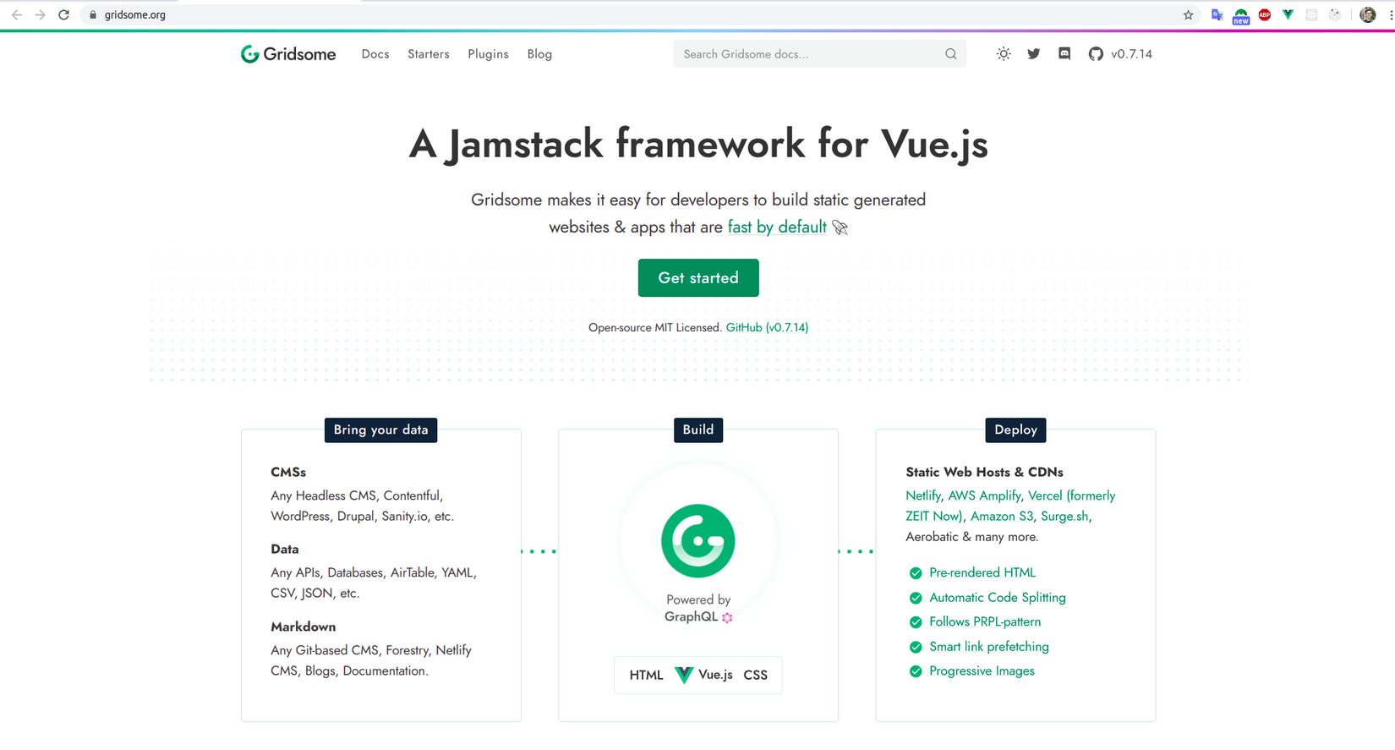Bookmark this page with the star icon
This screenshot has height=750, width=1395.
[x=1188, y=15]
